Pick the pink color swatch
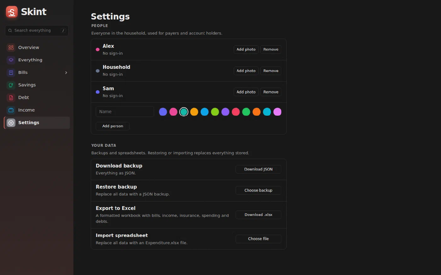The width and height of the screenshot is (441, 275). (x=173, y=112)
